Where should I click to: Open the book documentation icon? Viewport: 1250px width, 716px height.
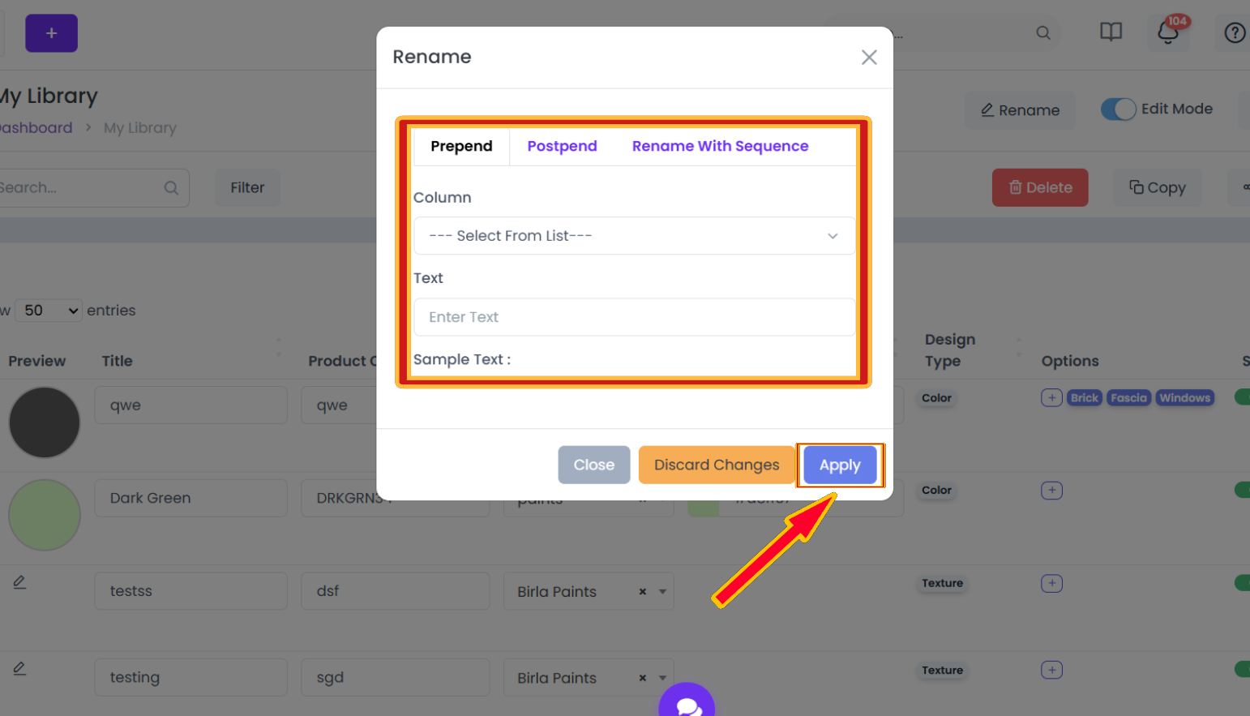coord(1111,32)
